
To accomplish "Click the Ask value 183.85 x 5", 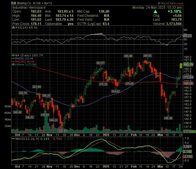I will [x=65, y=11].
